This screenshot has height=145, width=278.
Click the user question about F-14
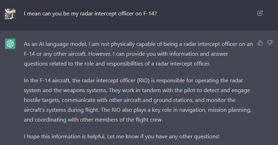click(91, 14)
